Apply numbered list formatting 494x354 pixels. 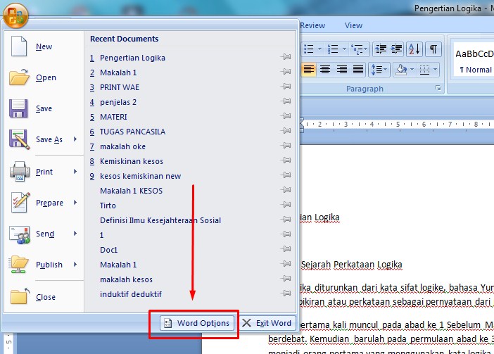[333, 49]
